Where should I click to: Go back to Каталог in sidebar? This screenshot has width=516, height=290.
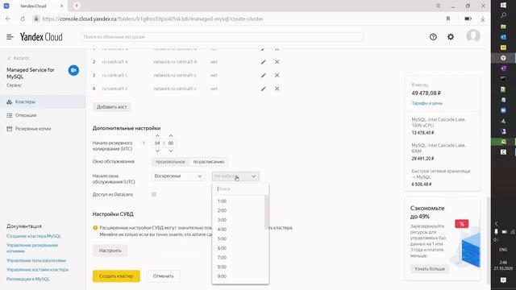coord(19,58)
